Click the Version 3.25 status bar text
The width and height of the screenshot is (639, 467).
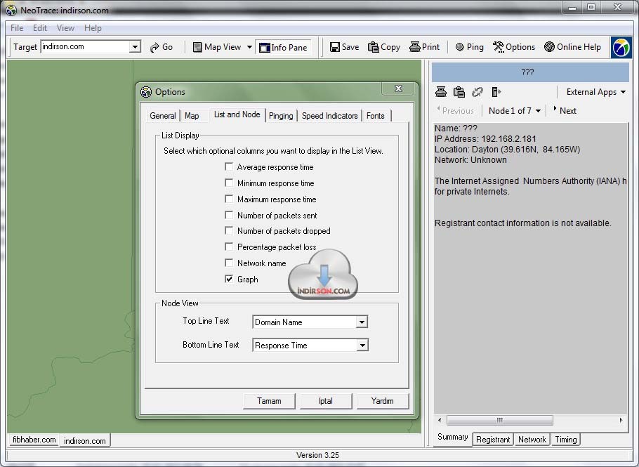click(x=317, y=455)
